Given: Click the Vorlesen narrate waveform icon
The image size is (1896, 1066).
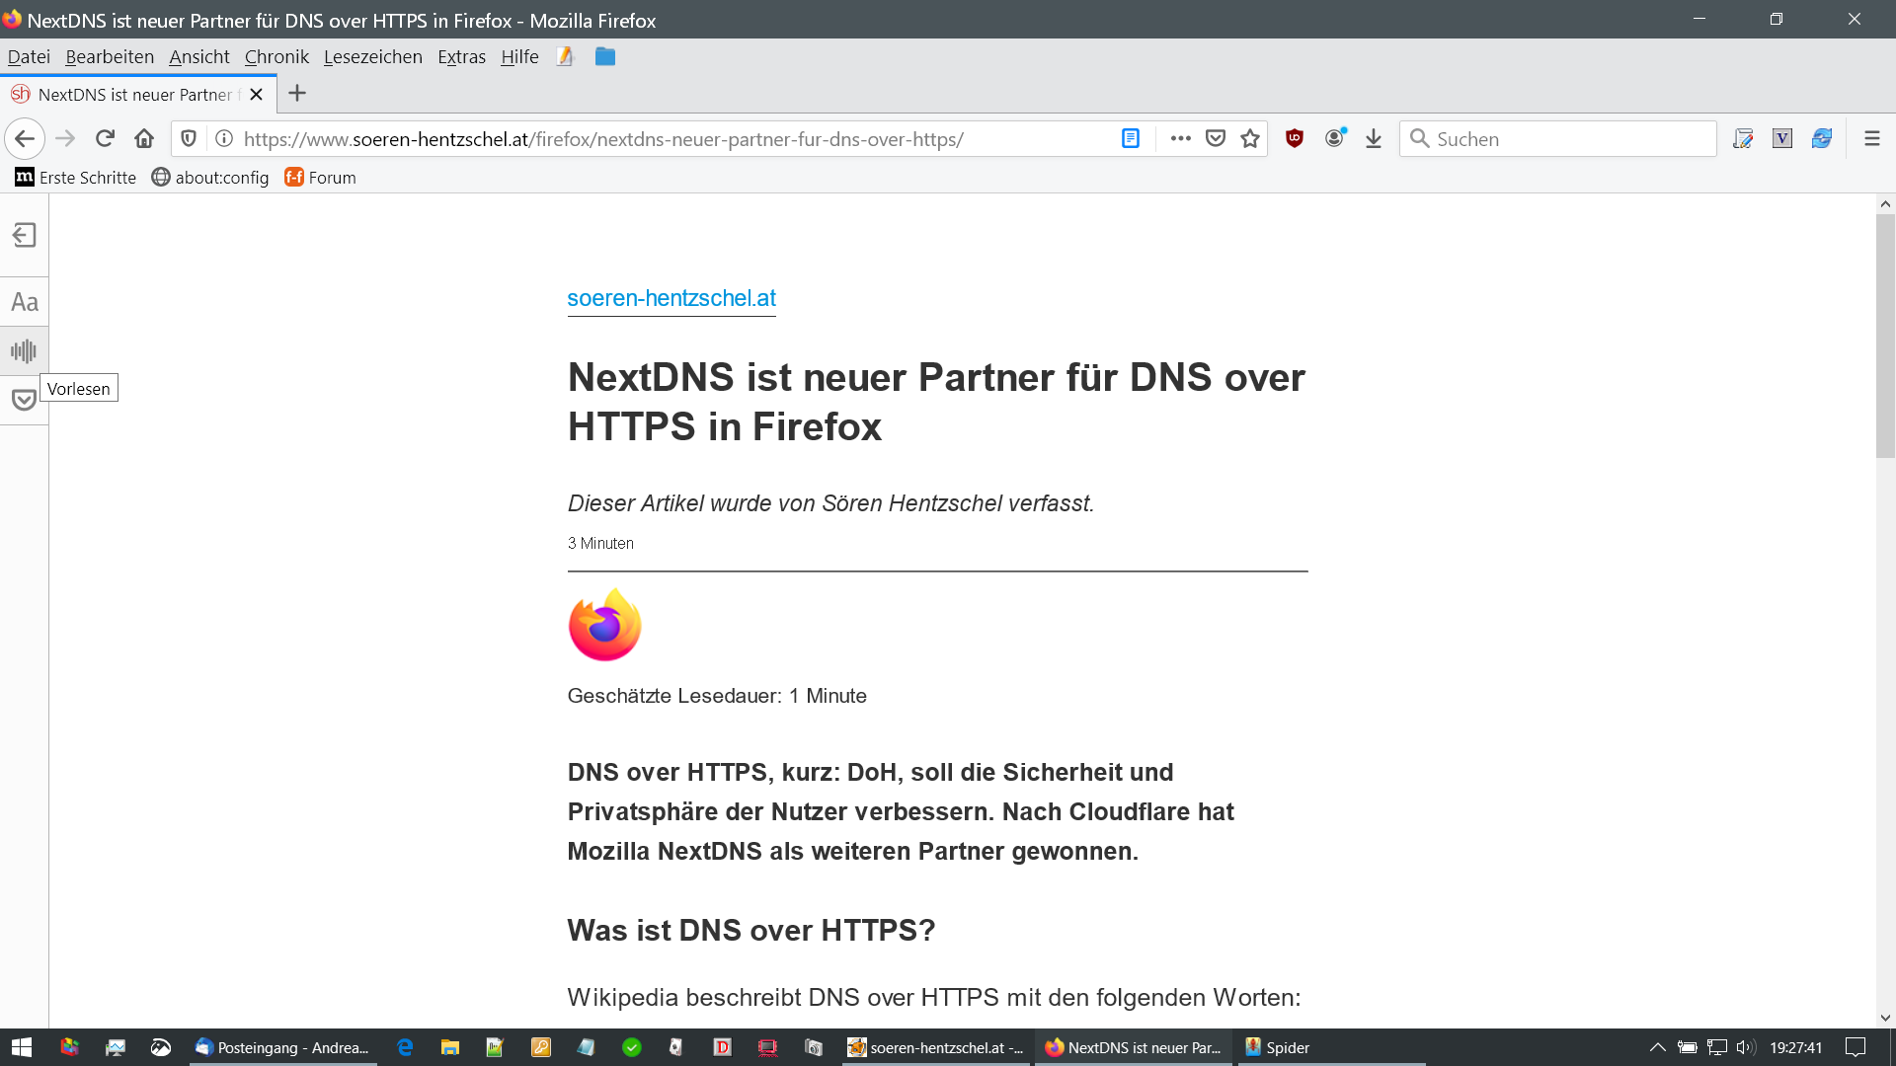Looking at the screenshot, I should tap(24, 350).
